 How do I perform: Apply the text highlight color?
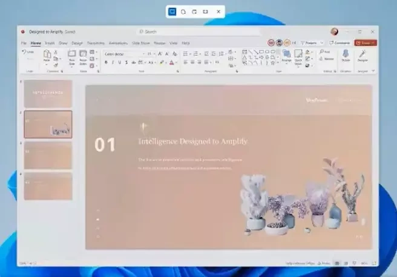[162, 62]
